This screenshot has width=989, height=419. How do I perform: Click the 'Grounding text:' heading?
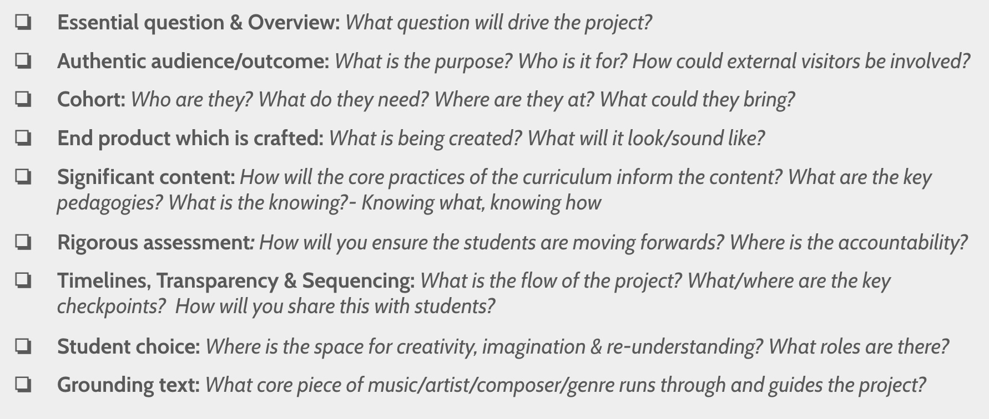point(128,385)
